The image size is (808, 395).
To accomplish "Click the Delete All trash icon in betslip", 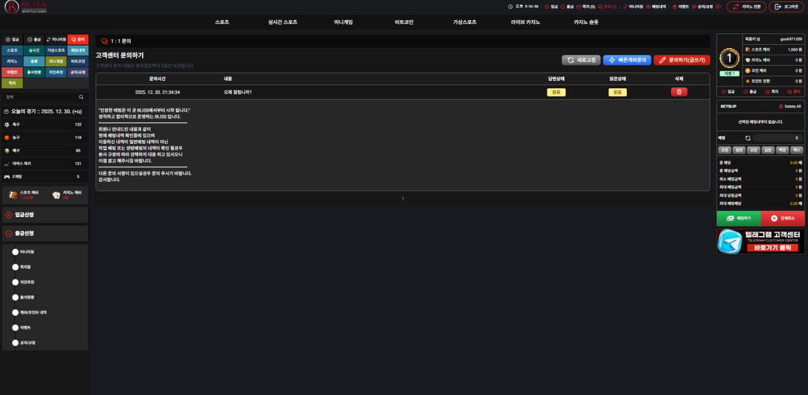I will pyautogui.click(x=781, y=107).
